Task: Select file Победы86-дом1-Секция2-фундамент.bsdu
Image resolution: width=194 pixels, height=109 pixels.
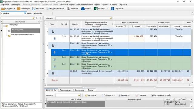Action: point(76,104)
